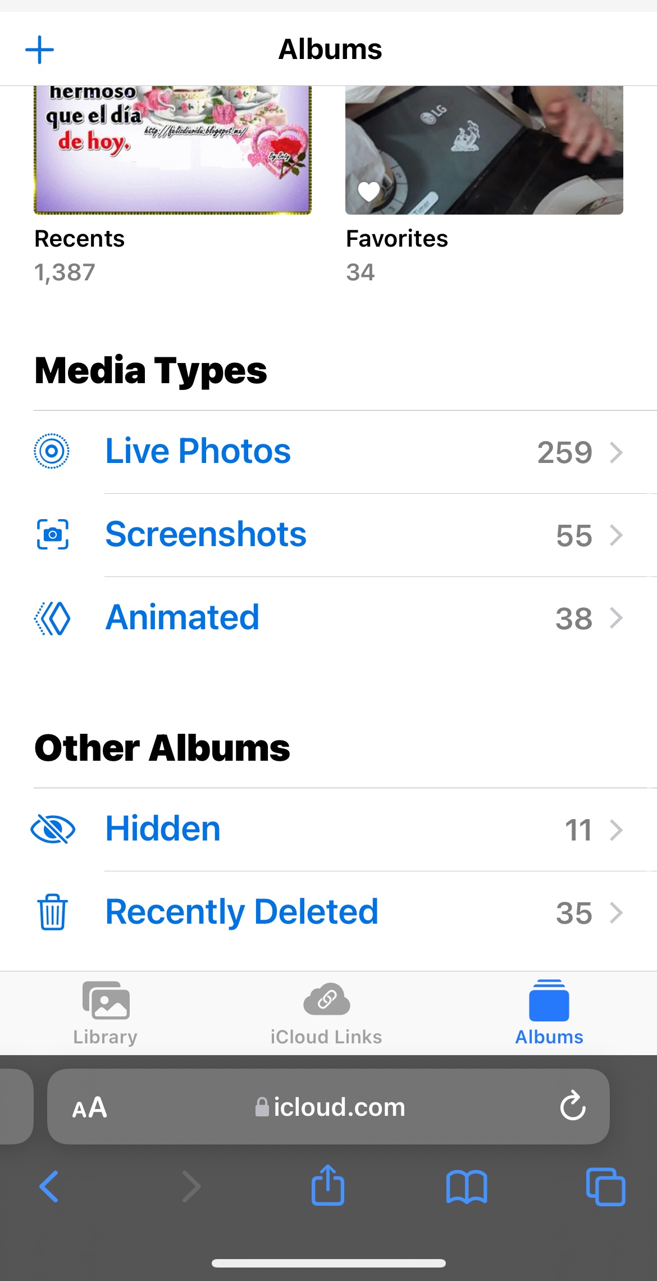The height and width of the screenshot is (1281, 657).
Task: Tap the plus icon to add album
Action: [39, 50]
